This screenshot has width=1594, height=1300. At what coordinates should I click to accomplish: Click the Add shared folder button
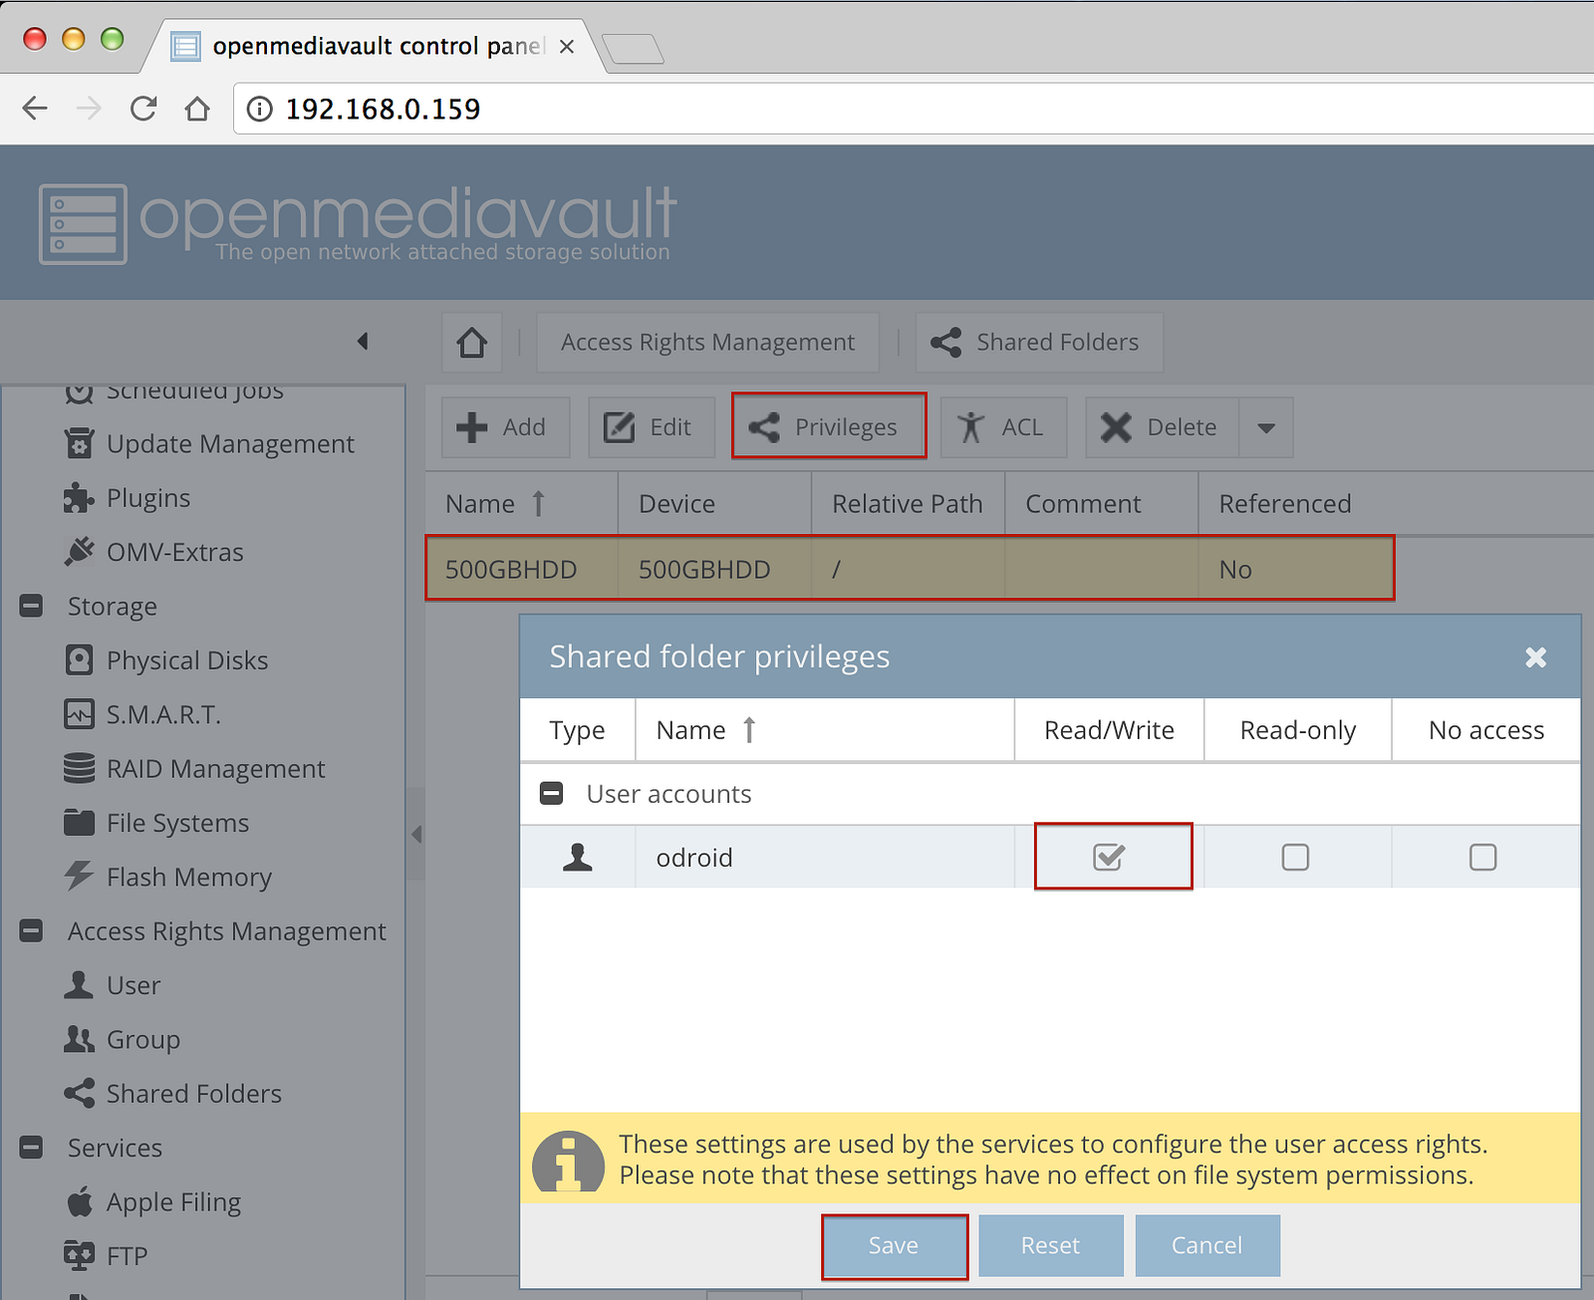tap(505, 427)
